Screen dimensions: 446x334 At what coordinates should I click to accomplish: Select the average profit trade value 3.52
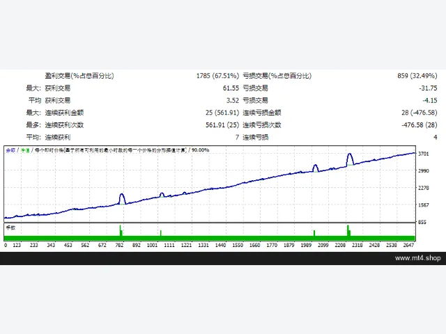tap(232, 100)
